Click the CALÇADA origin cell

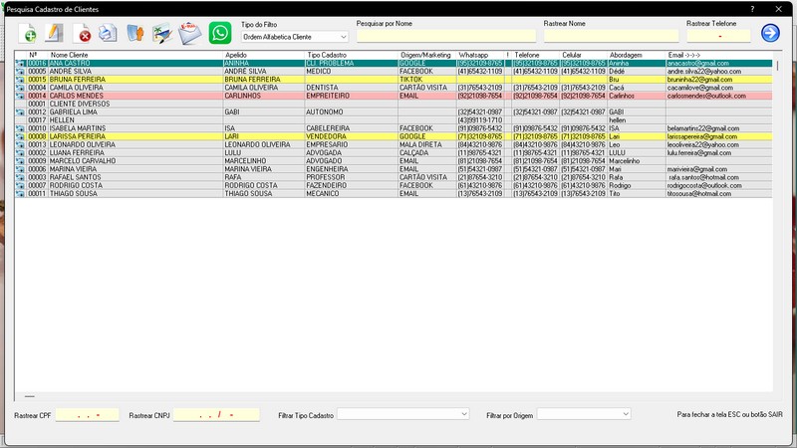coord(427,153)
